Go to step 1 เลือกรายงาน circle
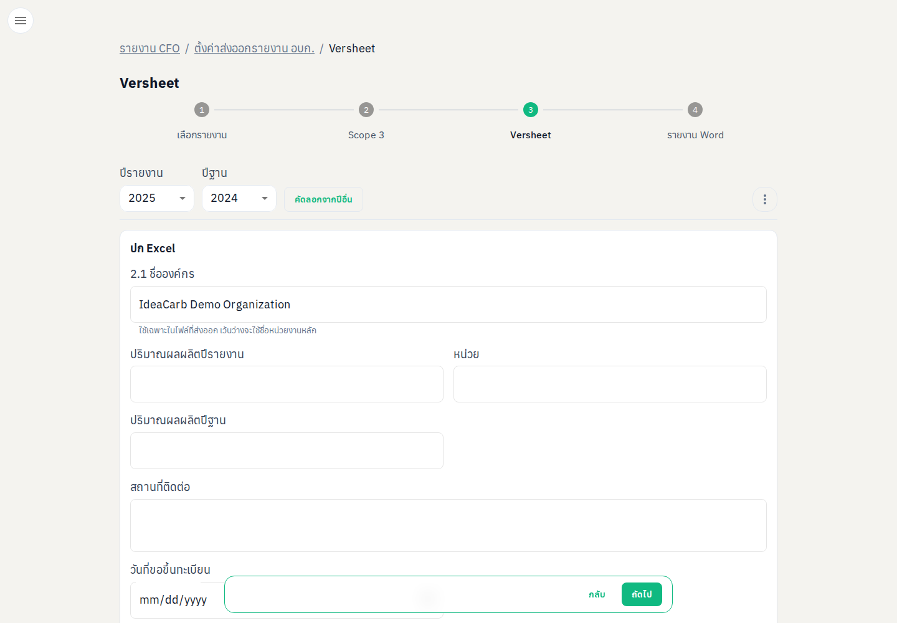Image resolution: width=897 pixels, height=623 pixels. [202, 110]
